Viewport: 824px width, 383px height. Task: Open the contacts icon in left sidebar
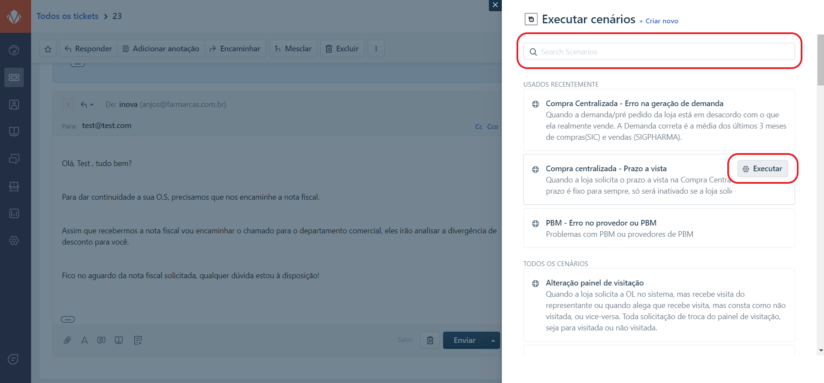tap(14, 105)
